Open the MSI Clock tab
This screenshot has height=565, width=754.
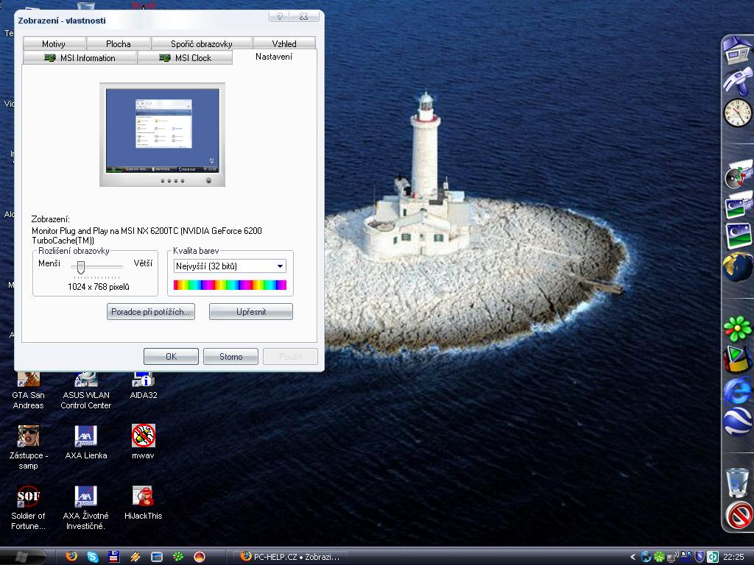coord(185,58)
